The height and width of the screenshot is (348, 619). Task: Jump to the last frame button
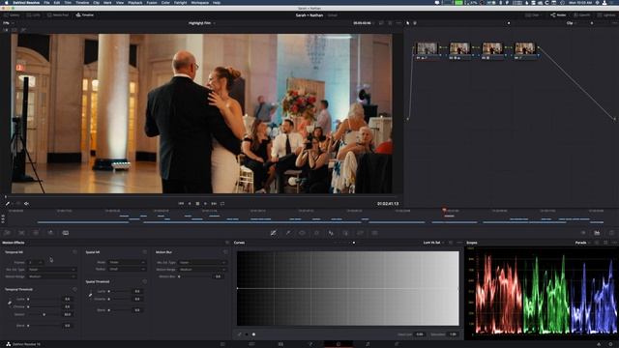(214, 204)
